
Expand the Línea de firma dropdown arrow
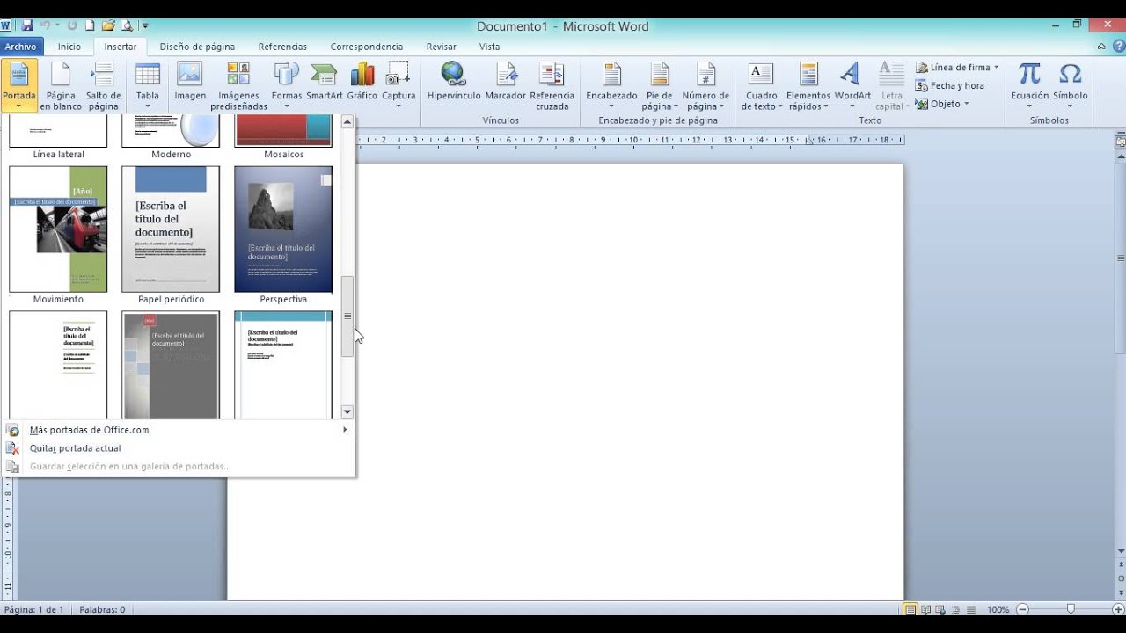[x=996, y=67]
